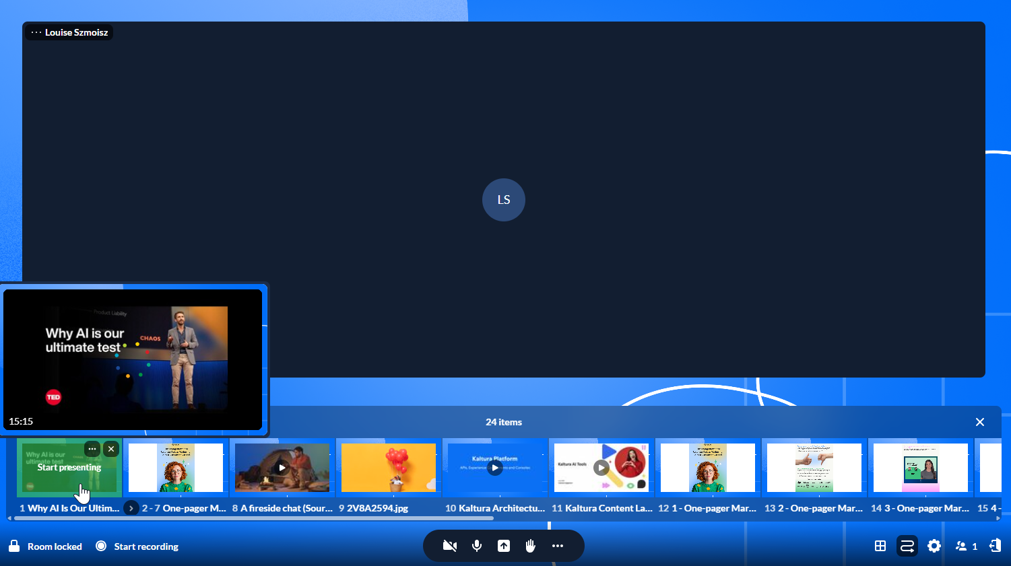This screenshot has width=1011, height=566.
Task: Open the share content button
Action: pyautogui.click(x=504, y=546)
